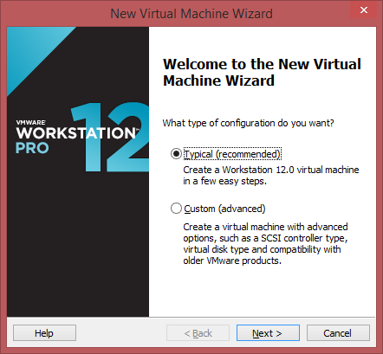
Task: Click the 'Create a Workstation 12.0 virtual machine' description
Action: pos(271,175)
